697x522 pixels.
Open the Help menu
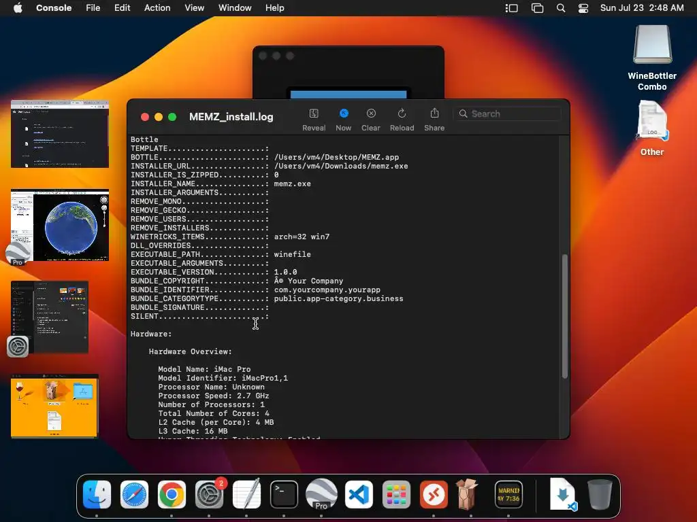[x=275, y=8]
